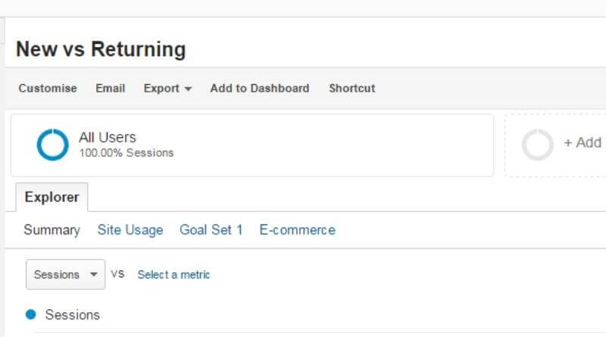Open the All Users segment selector

(252, 145)
